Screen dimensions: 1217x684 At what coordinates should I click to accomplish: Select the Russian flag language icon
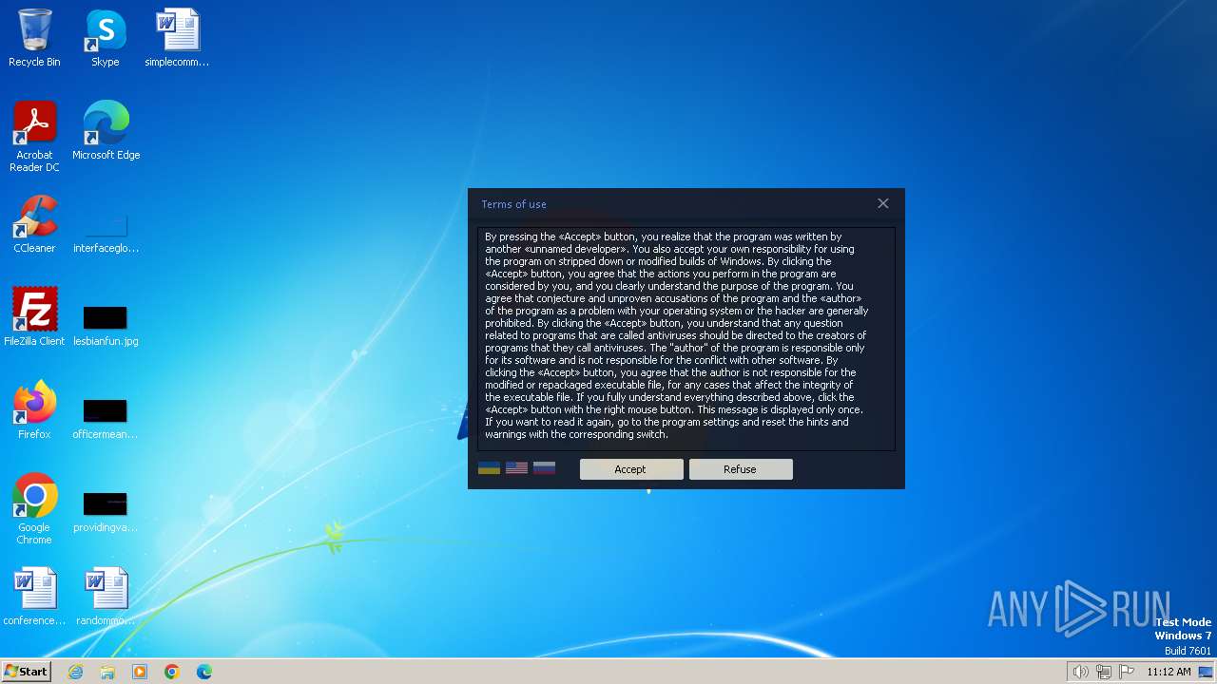coord(544,468)
